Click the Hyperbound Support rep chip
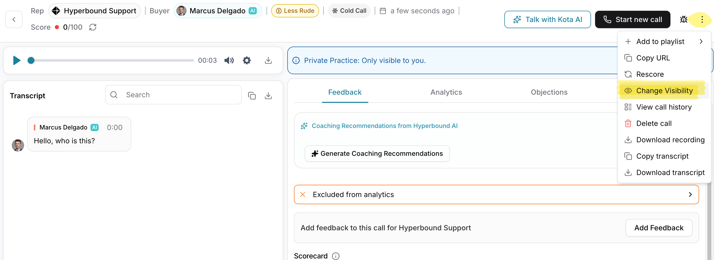The width and height of the screenshot is (714, 260). (95, 11)
